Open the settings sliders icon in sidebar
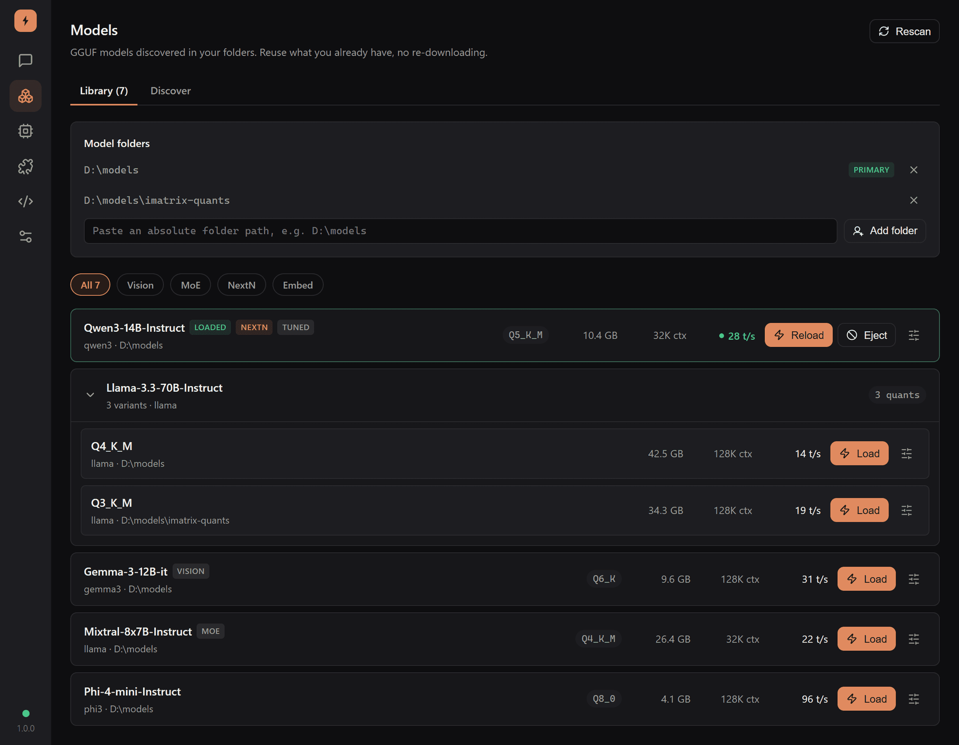The image size is (959, 745). (x=25, y=236)
